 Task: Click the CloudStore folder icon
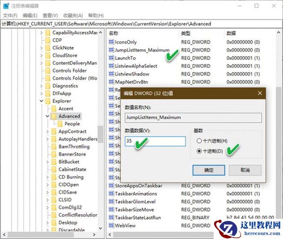pos(48,55)
